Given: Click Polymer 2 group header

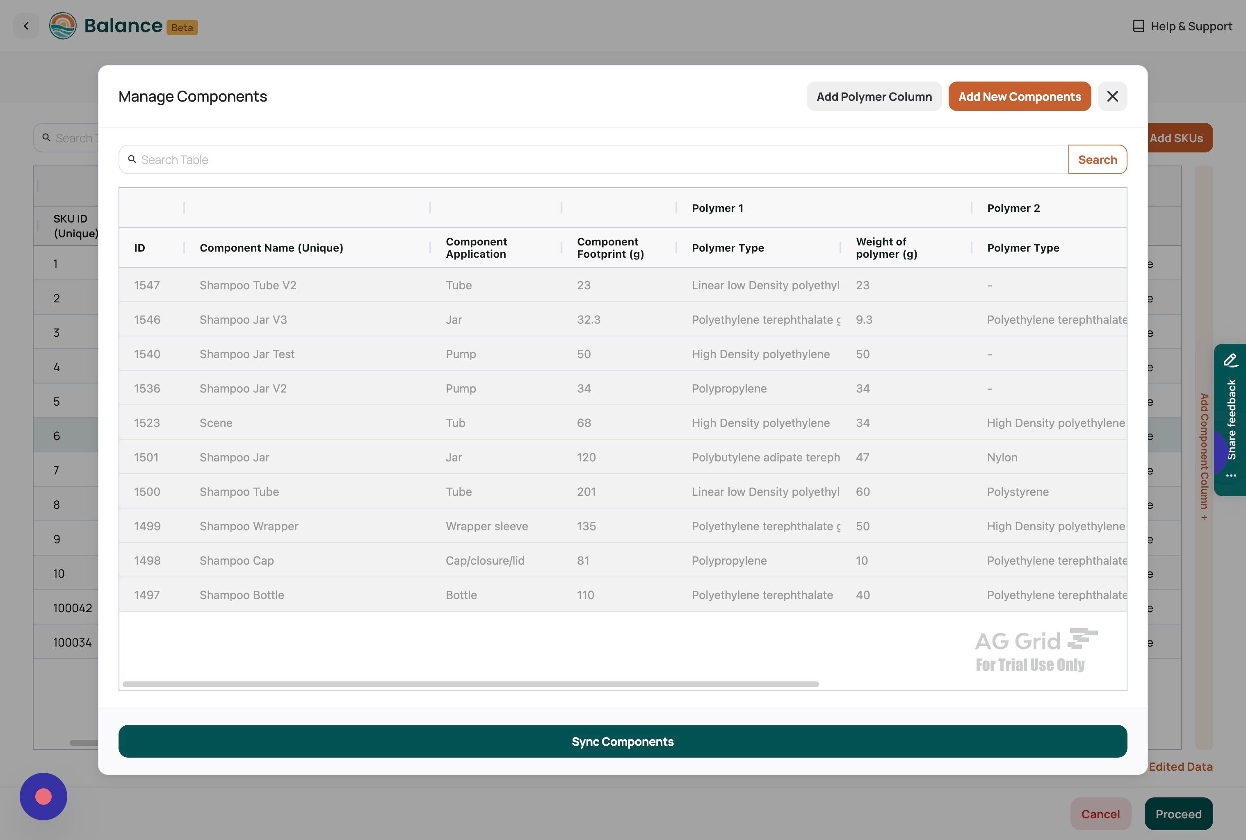Looking at the screenshot, I should tap(1013, 208).
